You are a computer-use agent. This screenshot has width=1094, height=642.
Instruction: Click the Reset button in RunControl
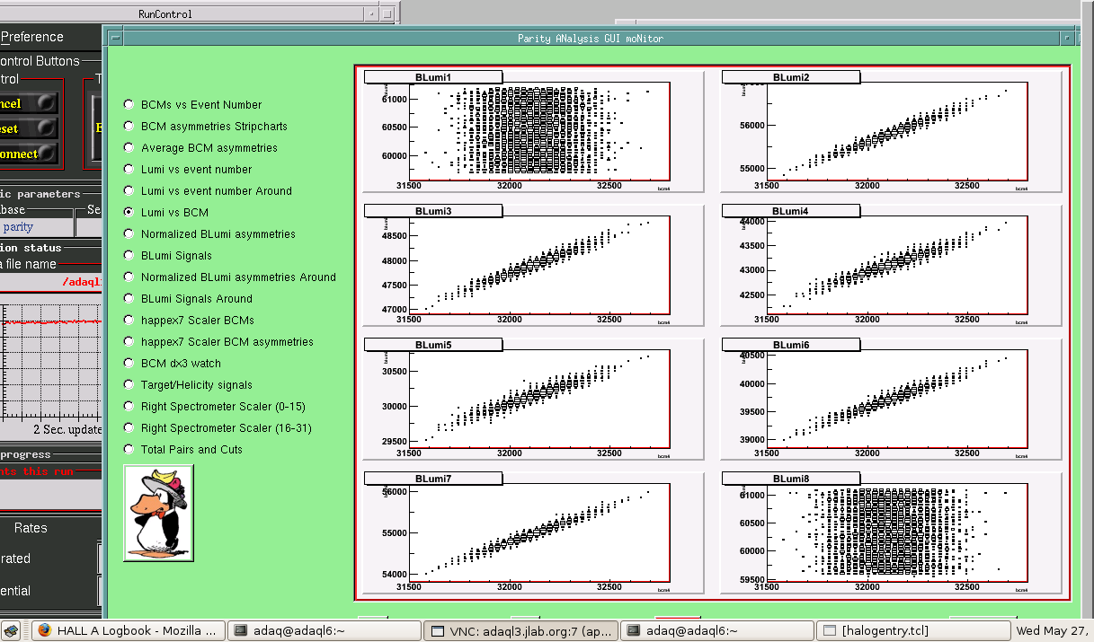(x=29, y=128)
